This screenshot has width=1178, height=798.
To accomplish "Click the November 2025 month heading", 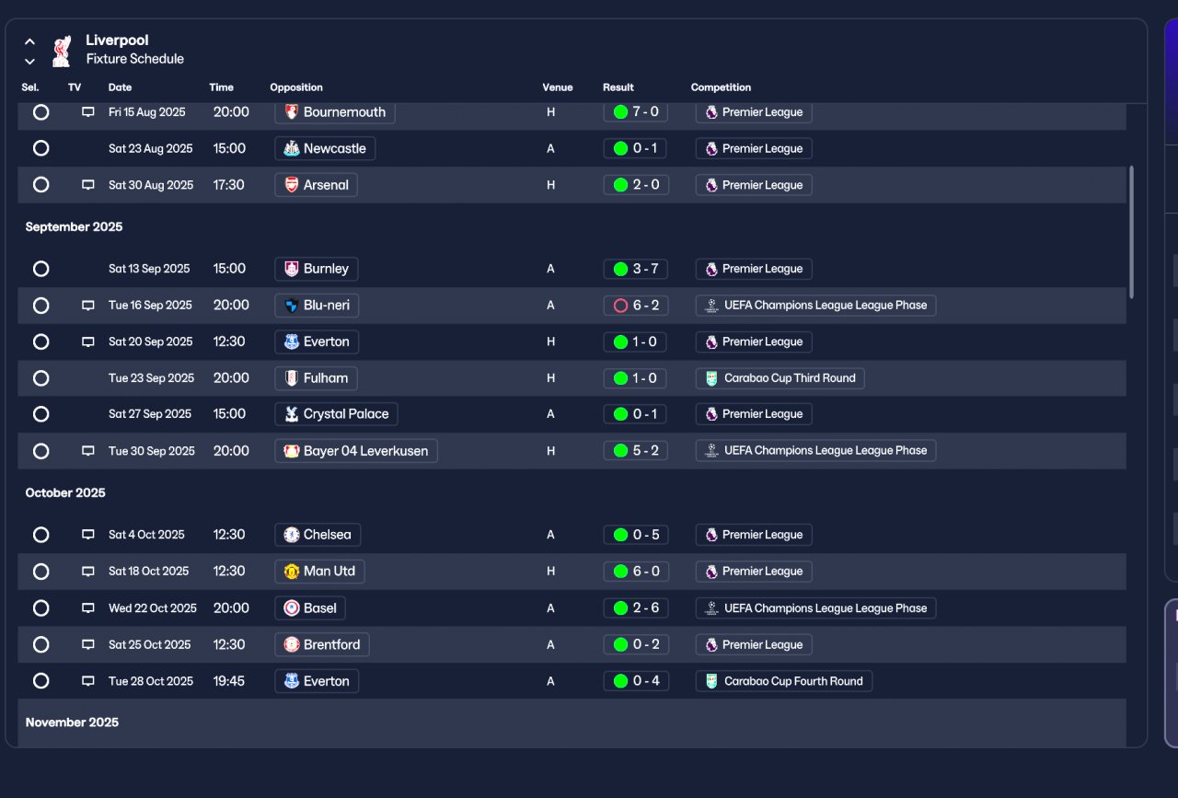I will [72, 723].
